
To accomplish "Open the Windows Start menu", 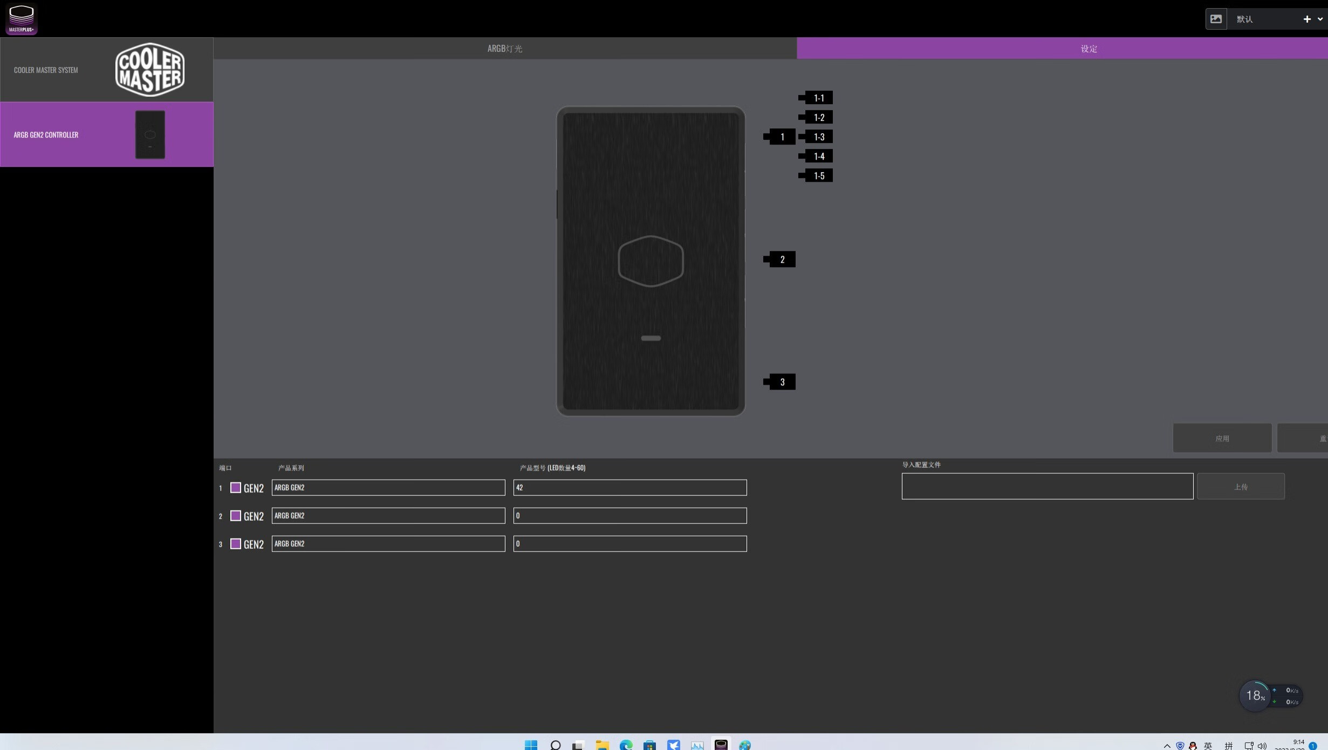I will (x=531, y=745).
